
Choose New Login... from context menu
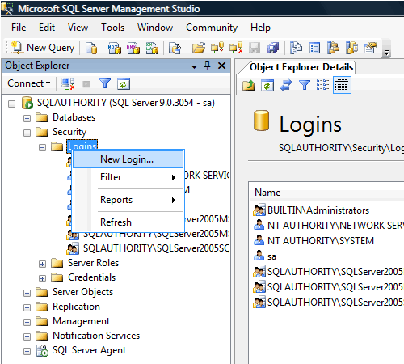pos(128,159)
